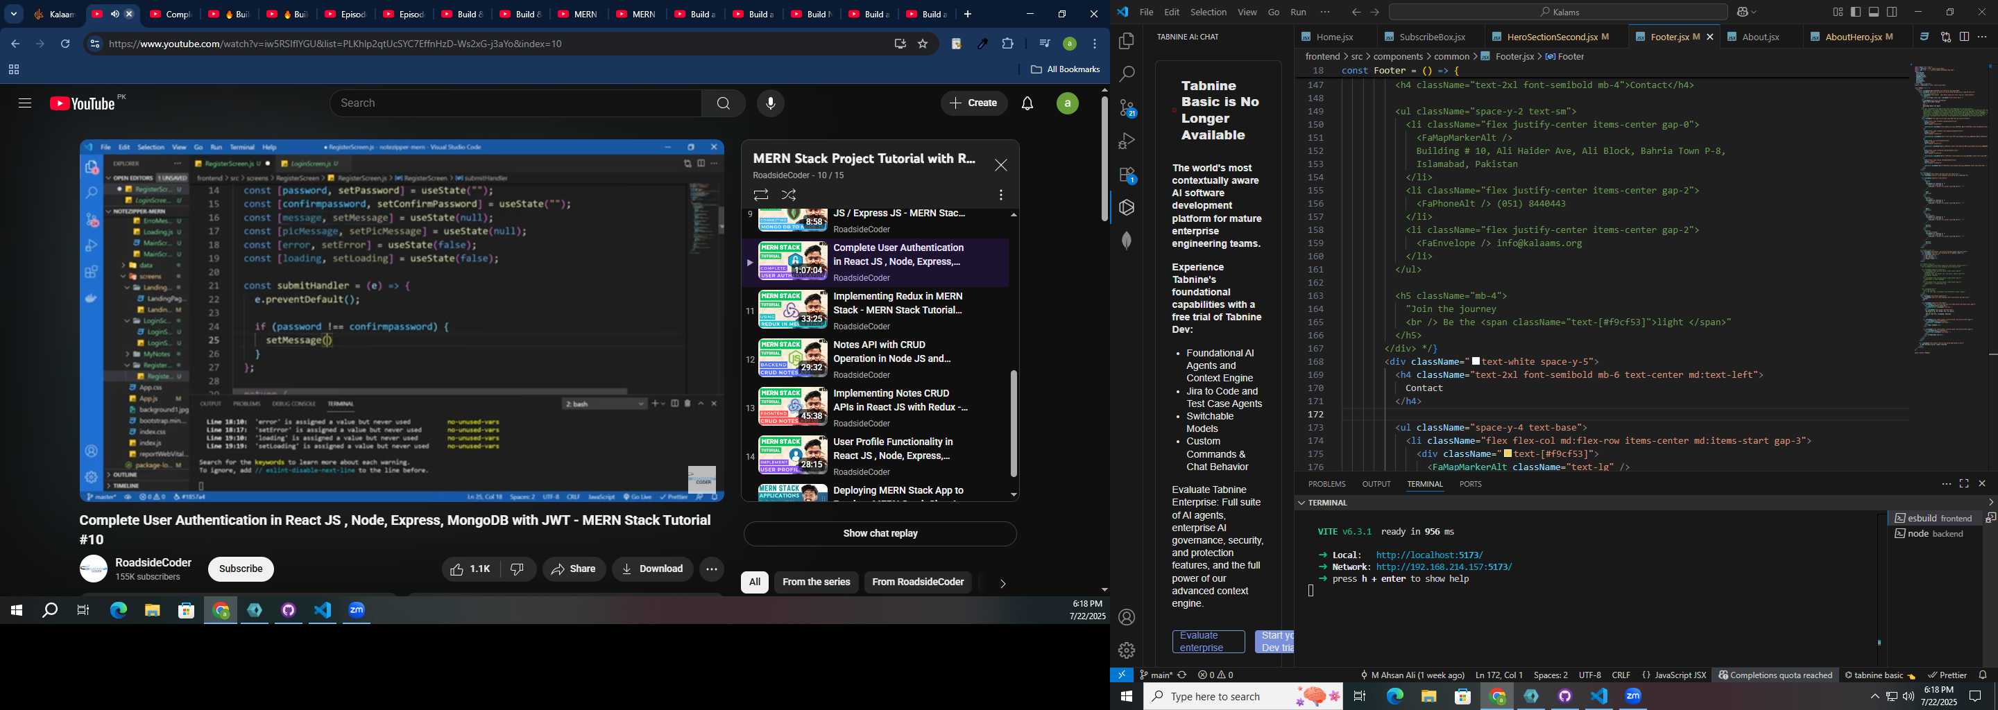The image size is (1998, 710).
Task: Install YouTube app icon in address bar
Action: pyautogui.click(x=900, y=44)
